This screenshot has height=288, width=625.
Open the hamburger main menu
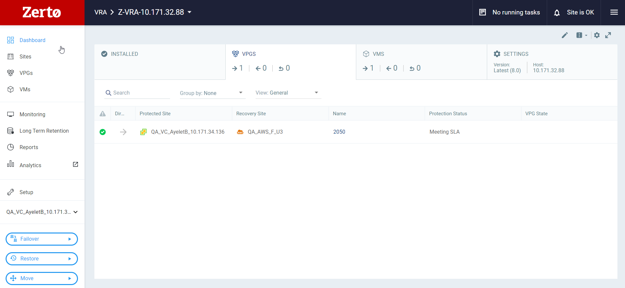(614, 12)
